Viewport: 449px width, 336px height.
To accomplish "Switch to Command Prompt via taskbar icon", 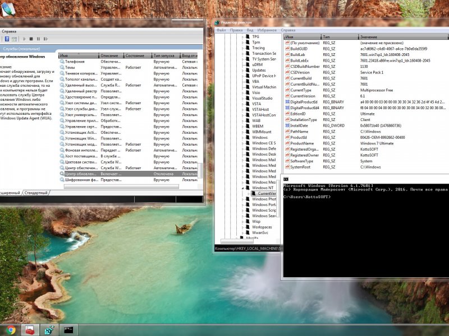I will 68,330.
